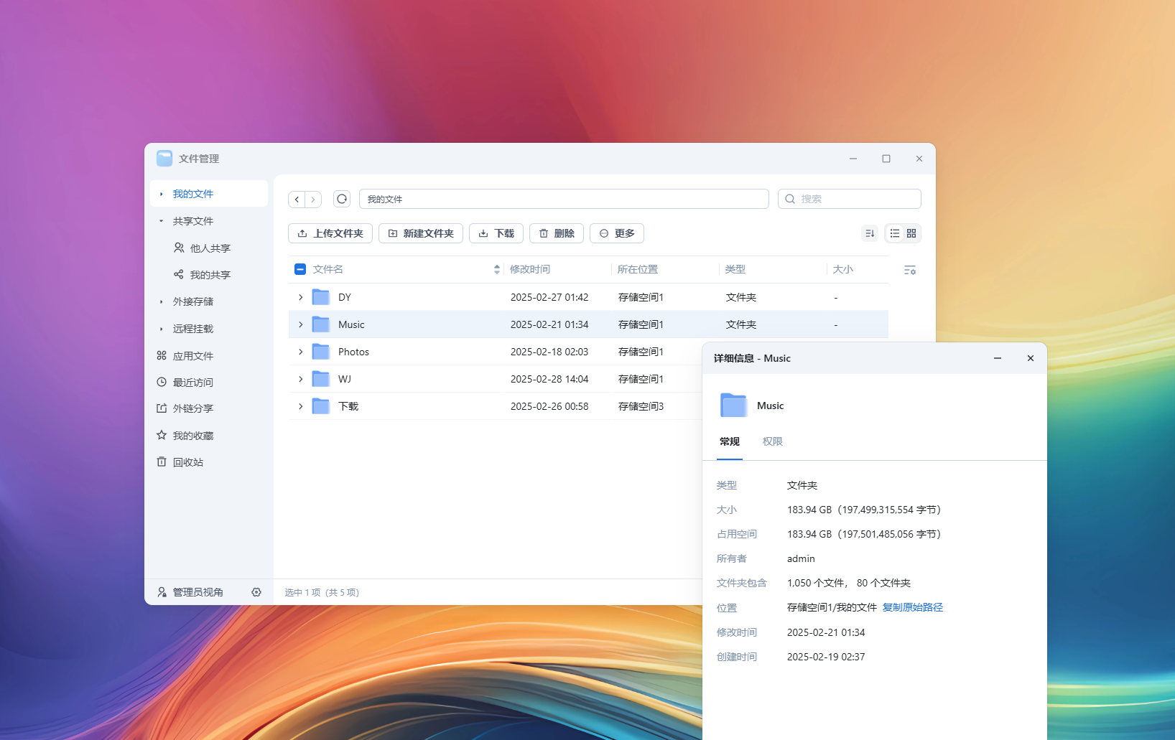This screenshot has width=1175, height=740.
Task: Click the 新建文件夹 button
Action: [x=421, y=233]
